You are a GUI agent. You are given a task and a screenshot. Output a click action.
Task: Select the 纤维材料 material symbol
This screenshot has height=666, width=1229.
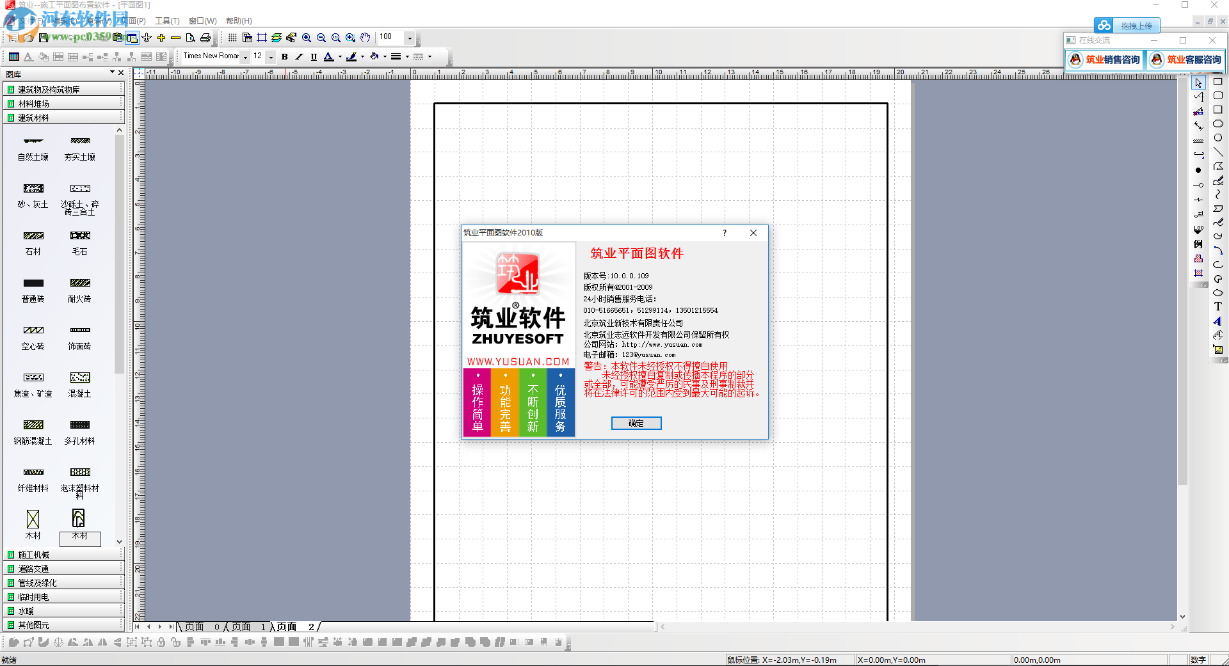click(33, 479)
